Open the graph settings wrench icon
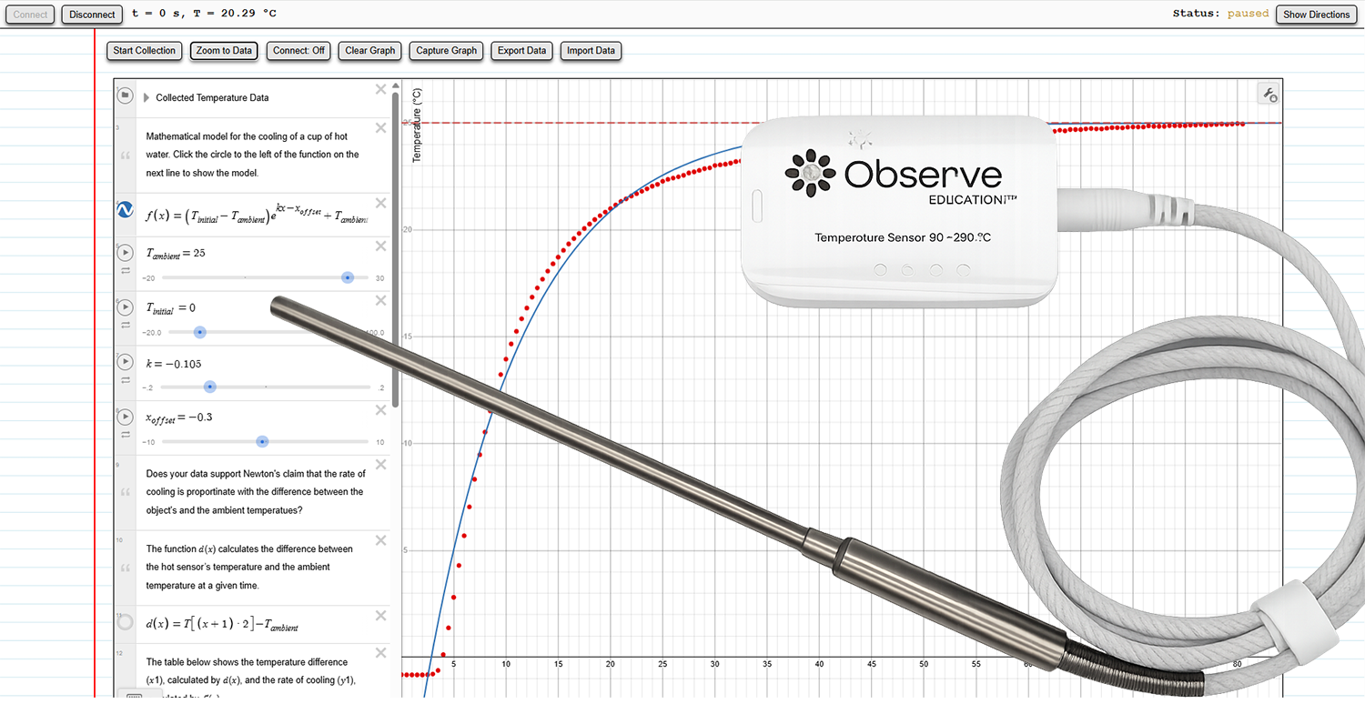Screen dimensions: 1365x714 pyautogui.click(x=1269, y=94)
